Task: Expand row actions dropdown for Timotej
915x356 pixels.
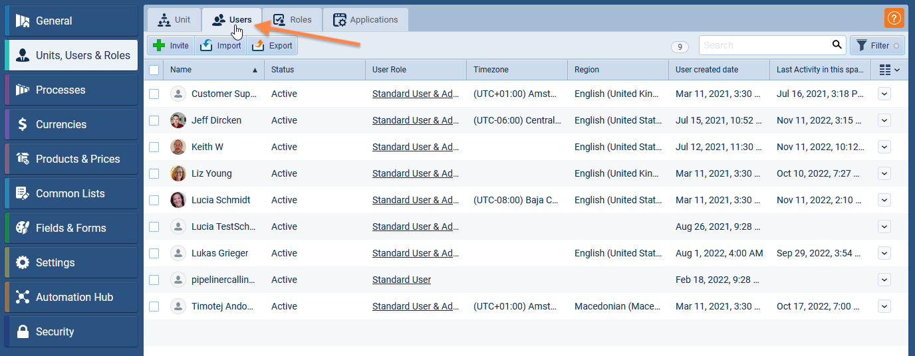Action: pyautogui.click(x=884, y=306)
